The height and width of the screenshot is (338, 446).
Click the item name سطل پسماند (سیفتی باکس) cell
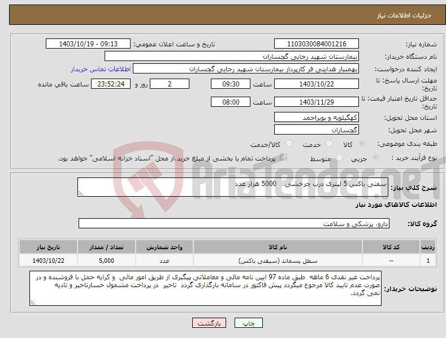[278, 261]
